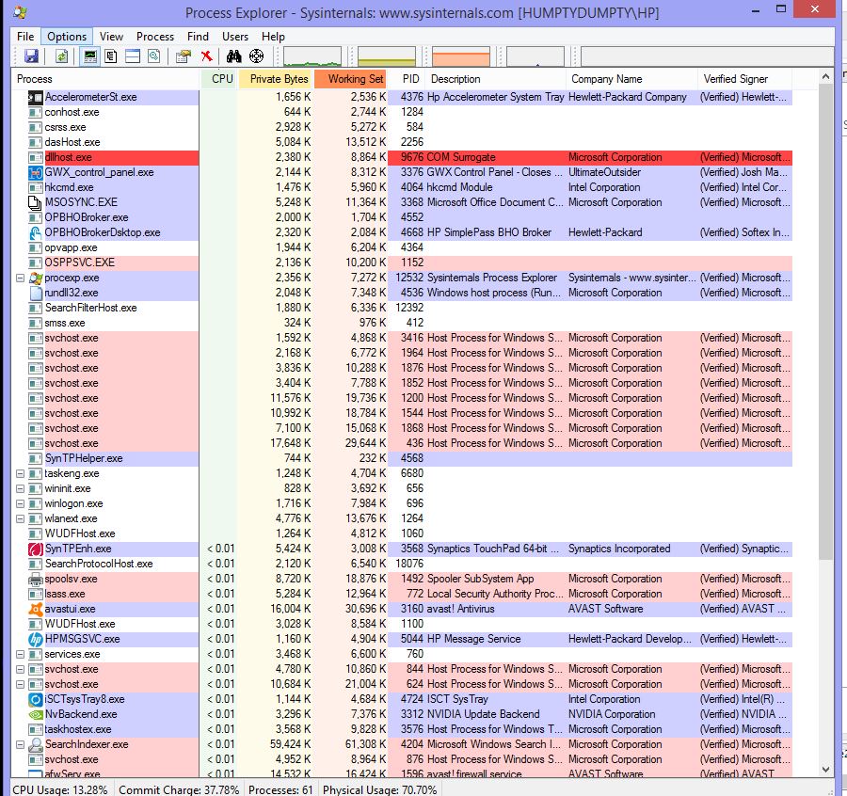The width and height of the screenshot is (847, 796).
Task: Select the MSOSYNC.EXE document icon
Action: (35, 202)
